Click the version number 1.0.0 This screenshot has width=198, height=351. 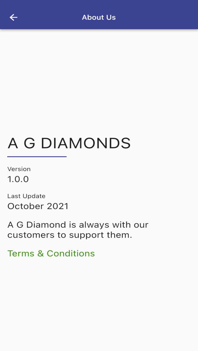[18, 179]
